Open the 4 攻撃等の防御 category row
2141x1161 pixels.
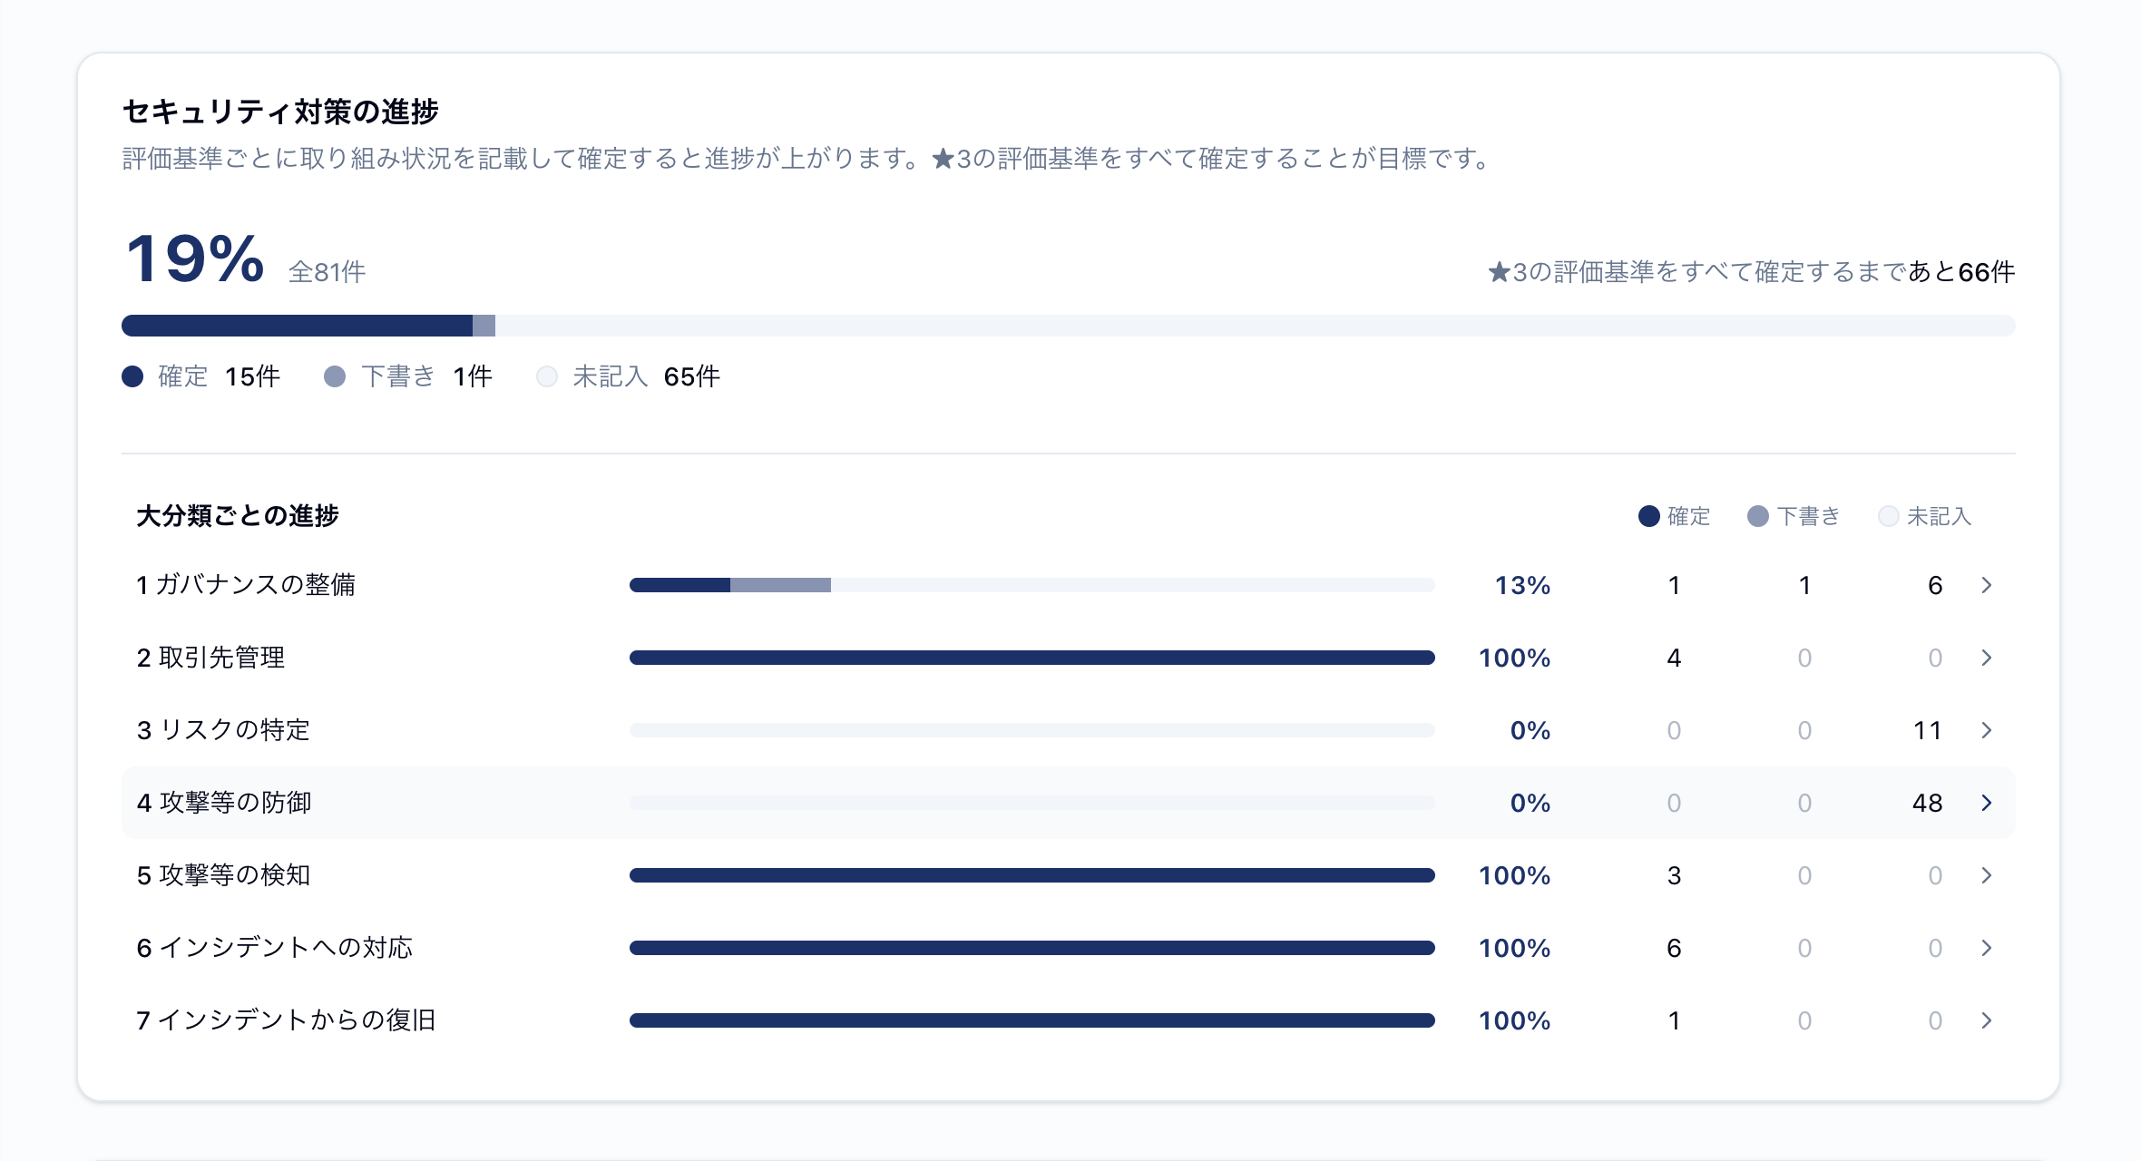tap(1069, 803)
